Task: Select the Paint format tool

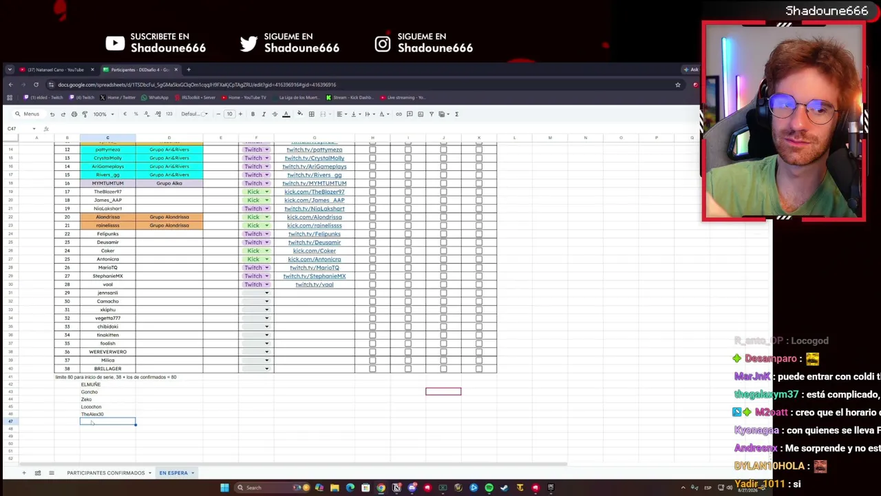Action: 85,114
